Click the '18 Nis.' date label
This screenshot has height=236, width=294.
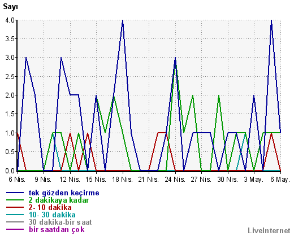[x=123, y=180]
